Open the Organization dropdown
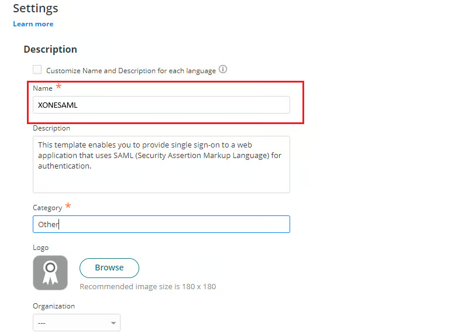The image size is (475, 336). click(76, 323)
